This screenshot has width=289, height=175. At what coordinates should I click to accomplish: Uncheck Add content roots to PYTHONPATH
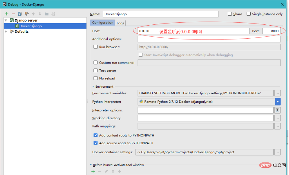[95, 135]
